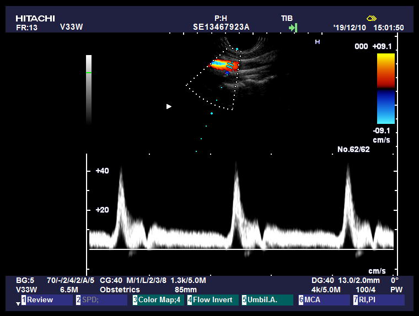The image size is (419, 316).
Task: Click the green marker on the grayscale bar
Action: (88, 73)
